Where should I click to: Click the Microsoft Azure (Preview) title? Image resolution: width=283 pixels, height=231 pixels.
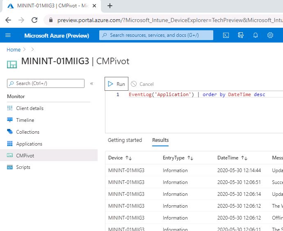coord(57,36)
